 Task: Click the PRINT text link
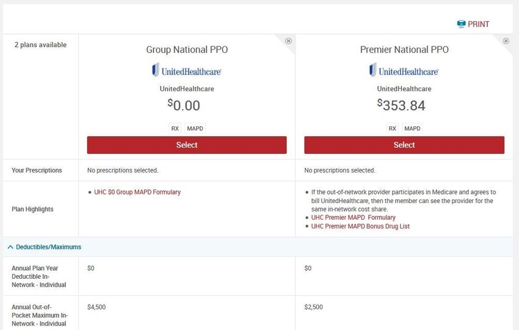click(x=479, y=24)
